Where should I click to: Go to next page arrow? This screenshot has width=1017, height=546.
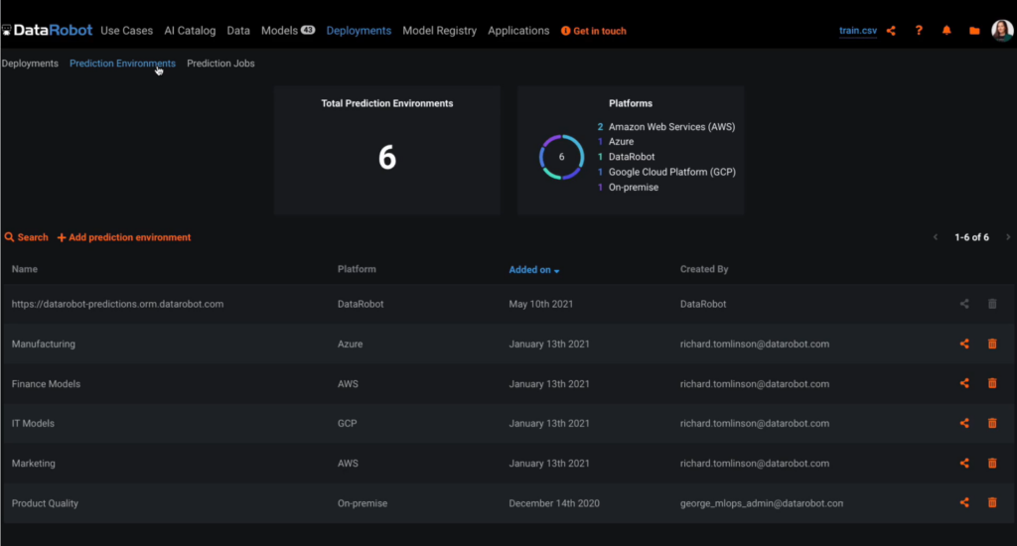[x=1008, y=237]
